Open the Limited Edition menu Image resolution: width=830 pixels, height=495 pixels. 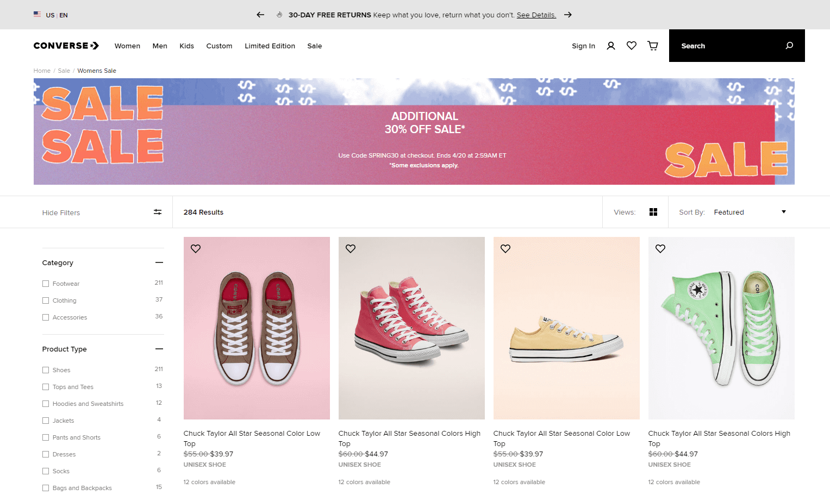click(270, 46)
